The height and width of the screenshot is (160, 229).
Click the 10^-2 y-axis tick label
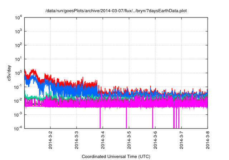point(18,101)
